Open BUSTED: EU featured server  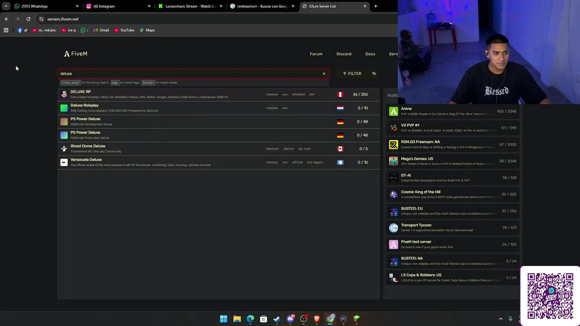(453, 211)
